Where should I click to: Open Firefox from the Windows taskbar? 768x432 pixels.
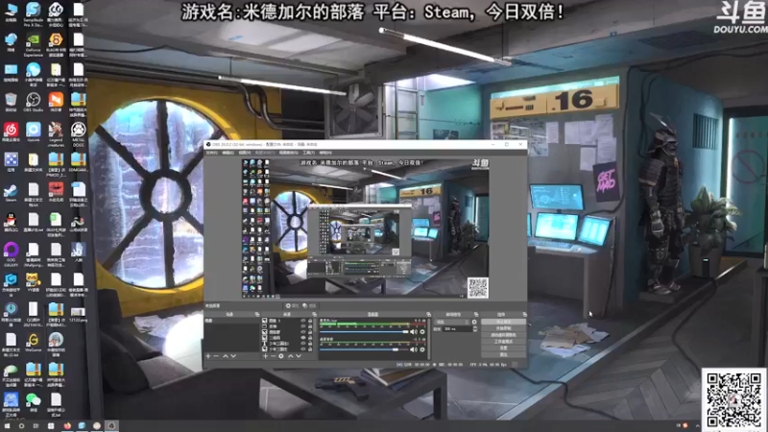click(x=67, y=425)
